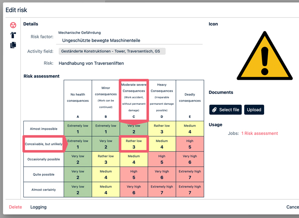Choose the High 5 cell in Conceivable row

point(189,144)
